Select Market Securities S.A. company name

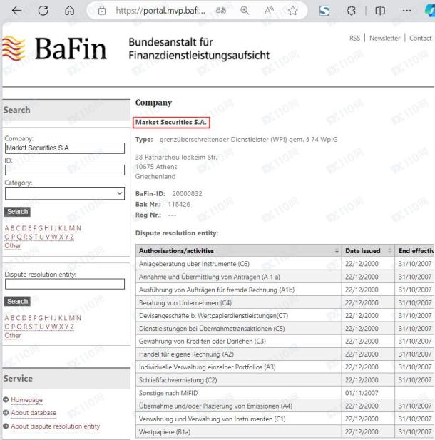(171, 123)
